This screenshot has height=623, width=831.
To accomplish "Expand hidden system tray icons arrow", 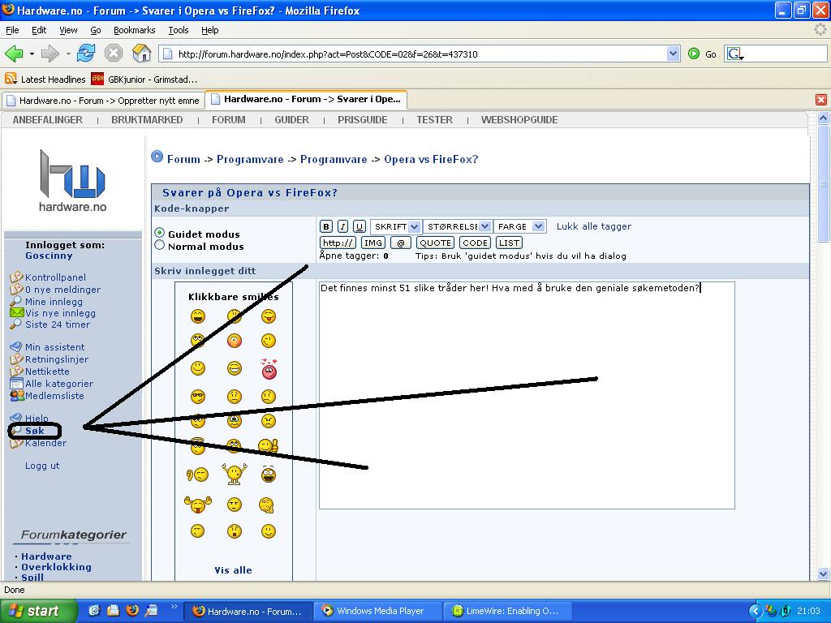I will [756, 611].
